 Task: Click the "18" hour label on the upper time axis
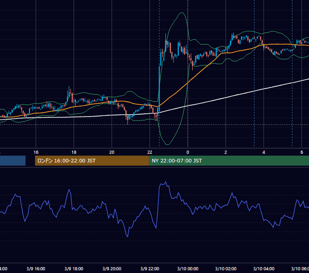click(74, 152)
